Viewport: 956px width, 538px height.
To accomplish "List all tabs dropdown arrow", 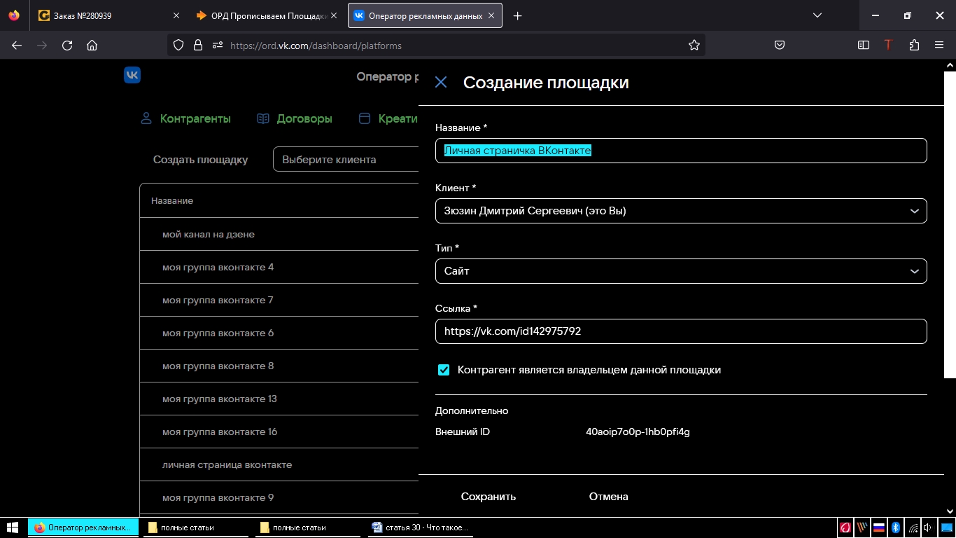I will coord(817,15).
